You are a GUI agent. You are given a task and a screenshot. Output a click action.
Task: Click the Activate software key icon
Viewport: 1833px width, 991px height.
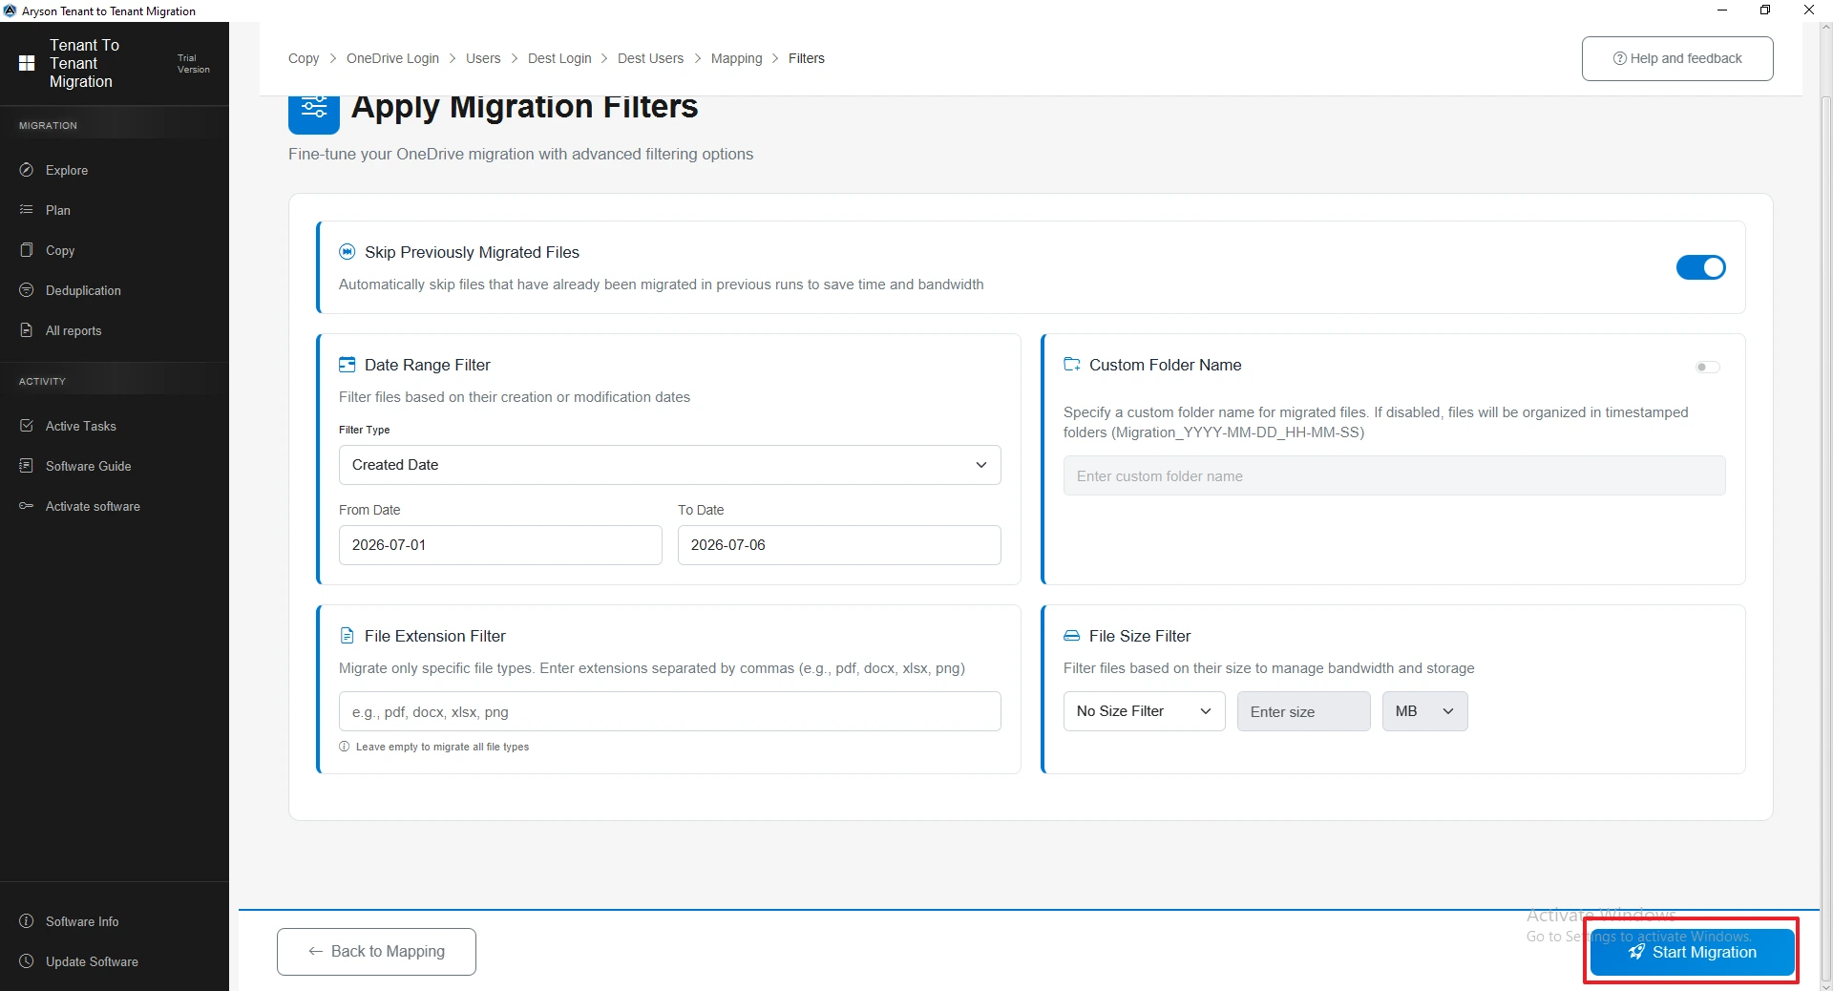(27, 506)
